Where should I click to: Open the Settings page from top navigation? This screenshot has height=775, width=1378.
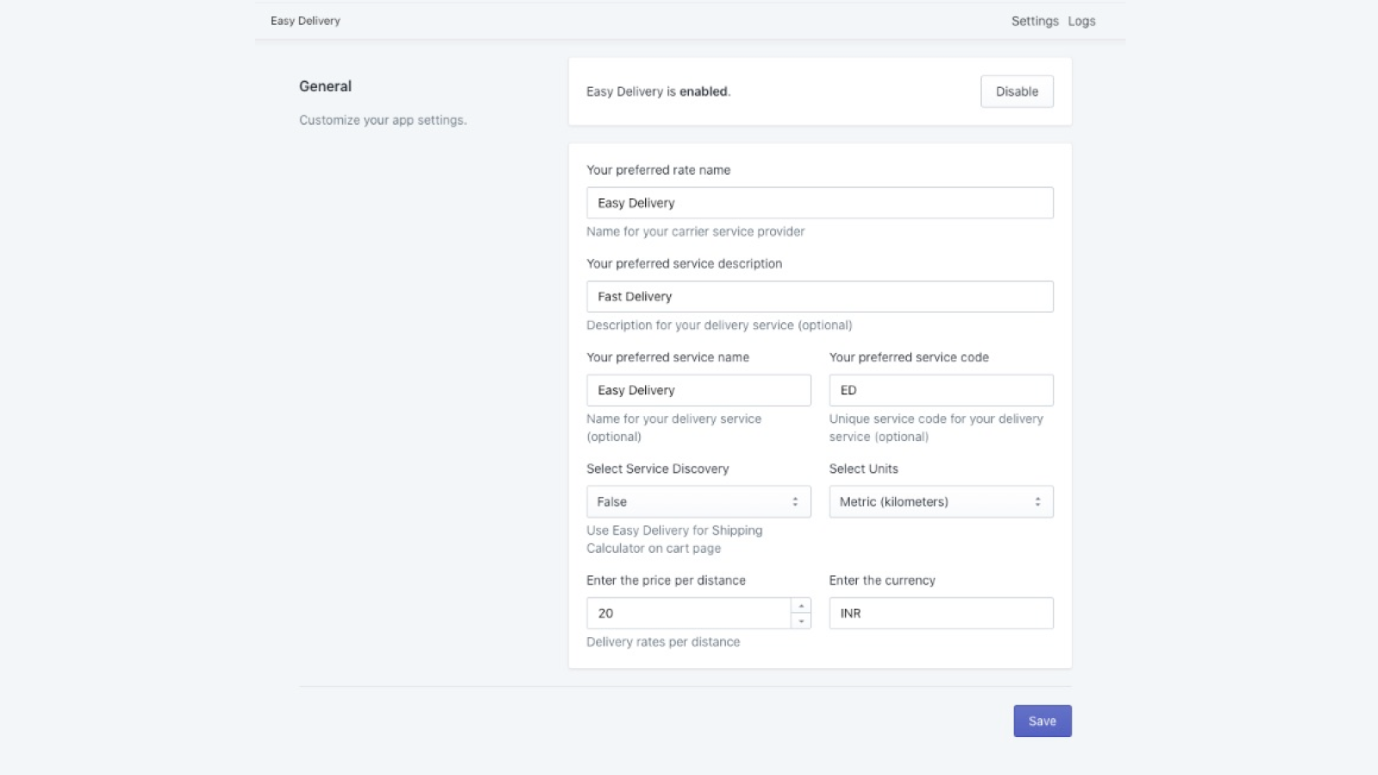click(x=1033, y=21)
